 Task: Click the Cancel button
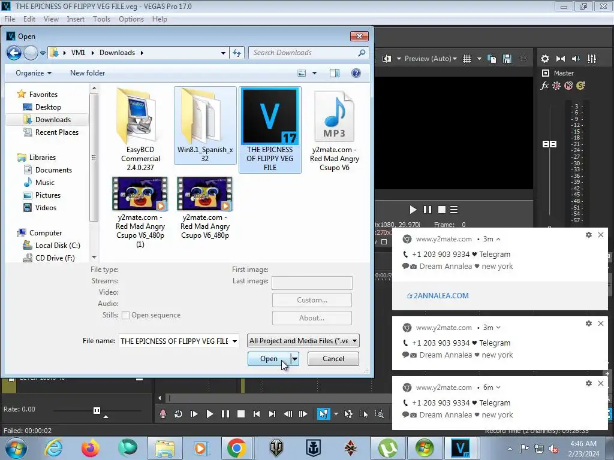pyautogui.click(x=333, y=359)
